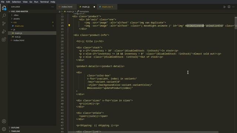The image size is (237, 133).
Task: Expand the .idea folder
Action: 32,15
